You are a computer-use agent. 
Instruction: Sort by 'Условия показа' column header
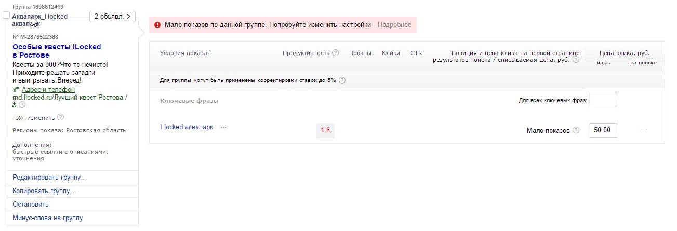pyautogui.click(x=186, y=53)
